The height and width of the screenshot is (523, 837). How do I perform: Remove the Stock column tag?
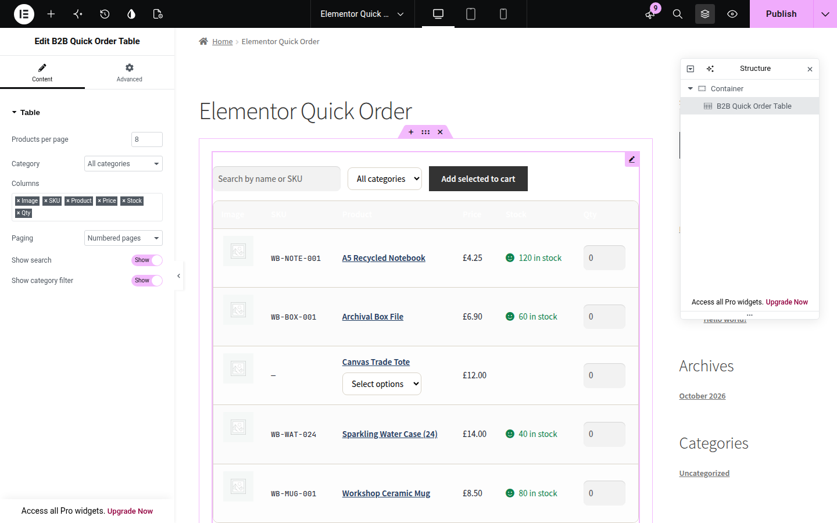[x=124, y=201]
